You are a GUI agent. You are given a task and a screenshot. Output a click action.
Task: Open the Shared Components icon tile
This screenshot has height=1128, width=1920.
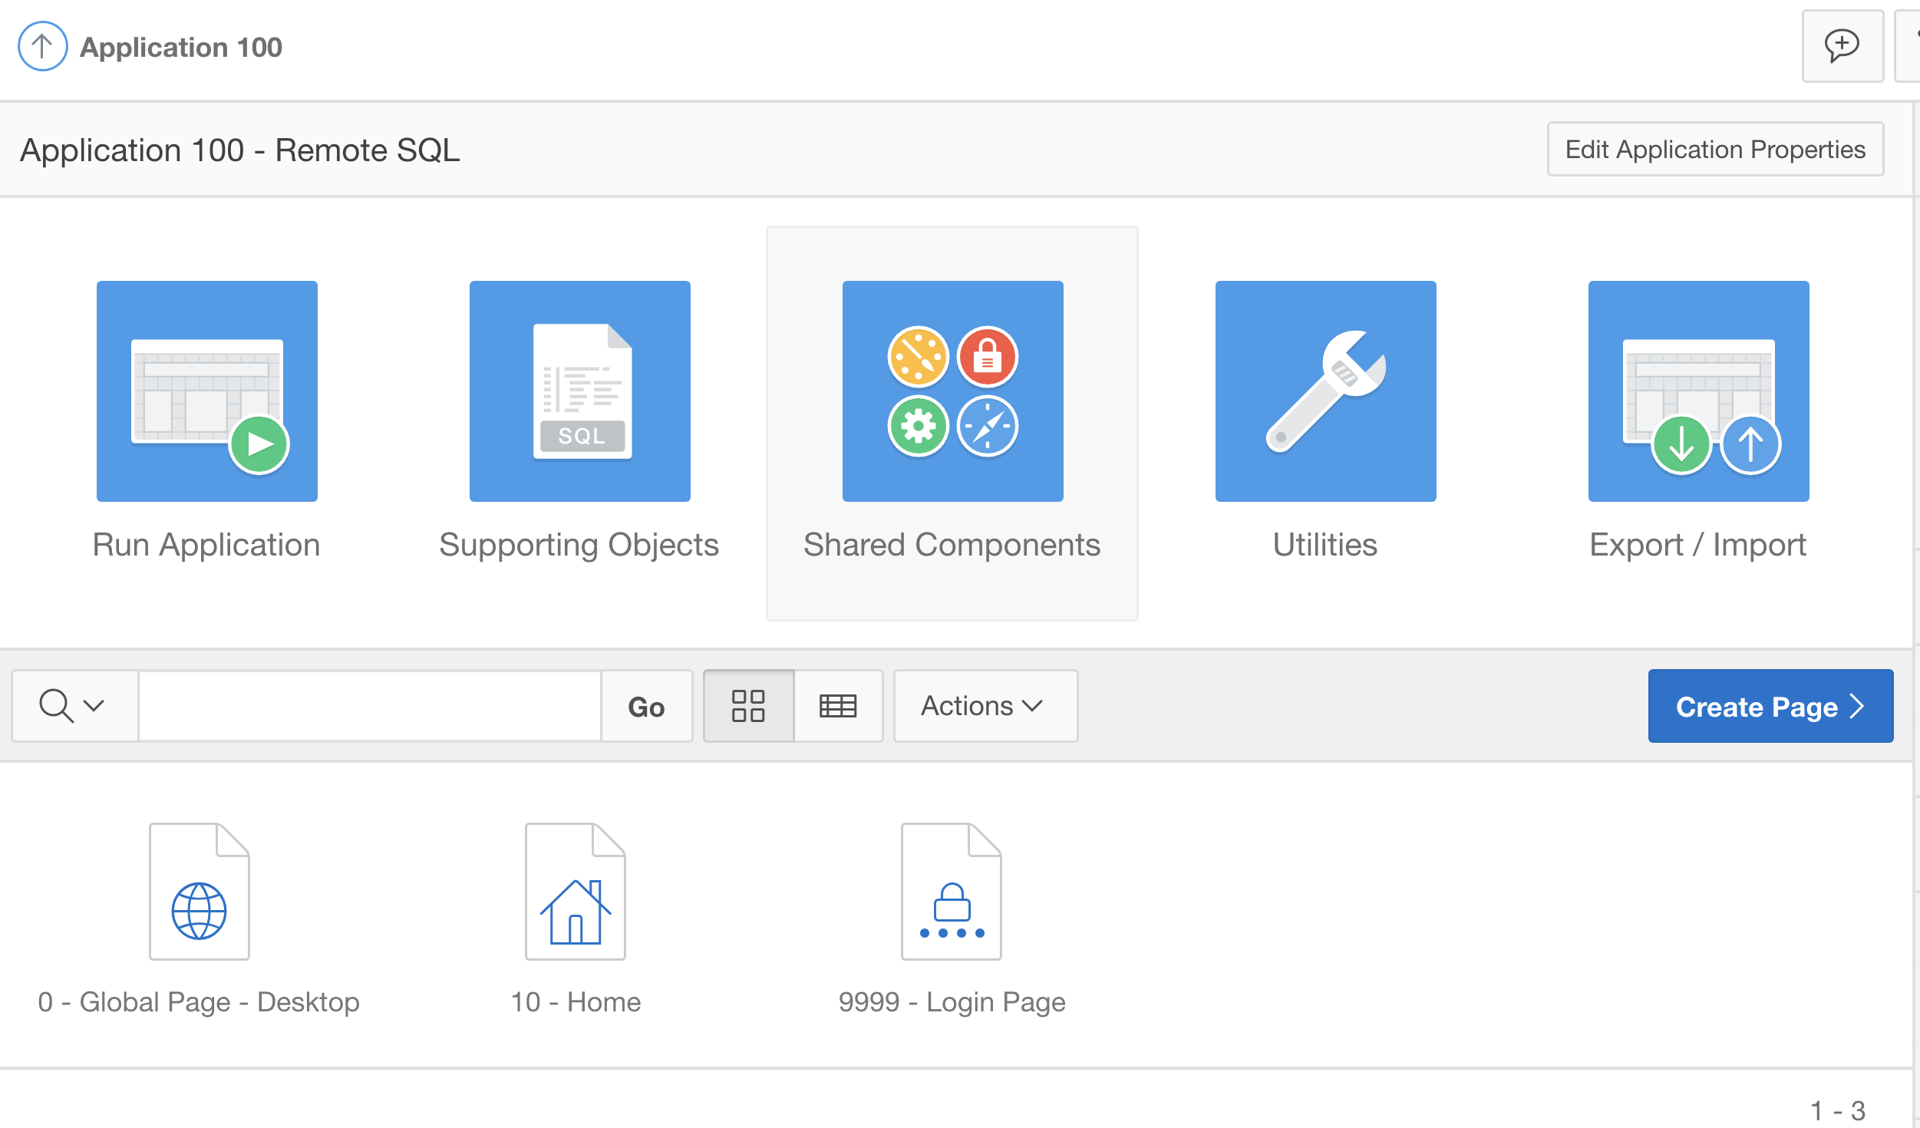coord(952,391)
